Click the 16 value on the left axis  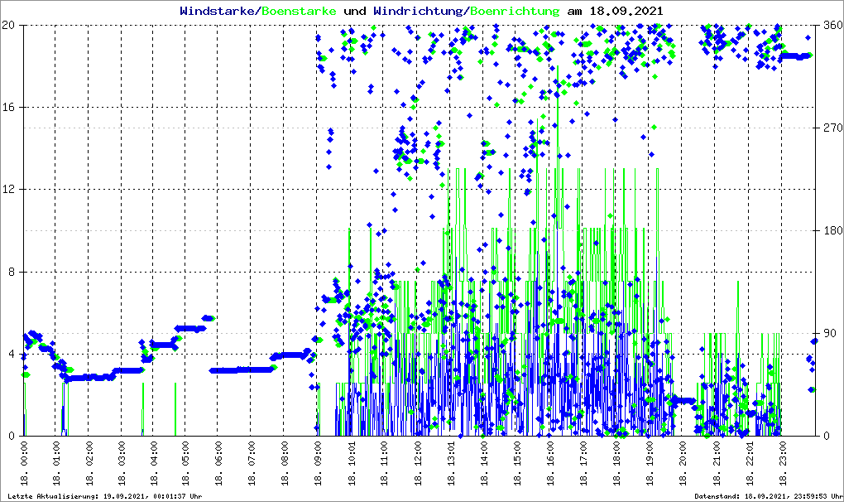tap(10, 108)
